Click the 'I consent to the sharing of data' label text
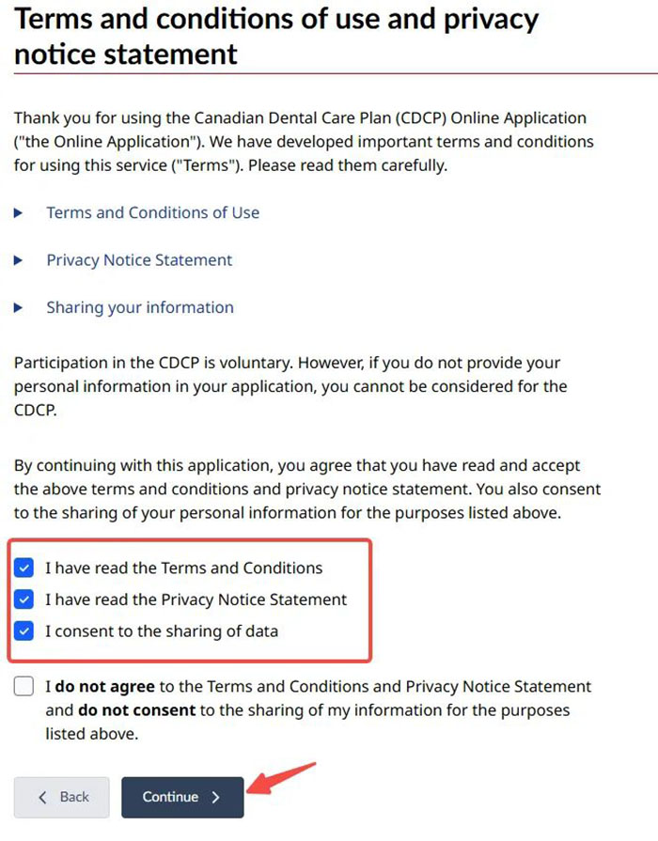This screenshot has width=658, height=841. point(162,631)
